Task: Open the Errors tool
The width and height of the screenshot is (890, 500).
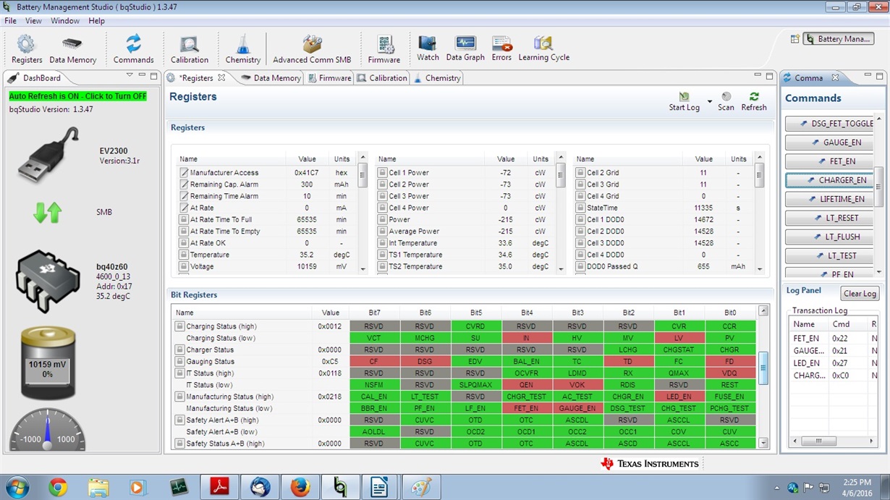Action: tap(501, 48)
